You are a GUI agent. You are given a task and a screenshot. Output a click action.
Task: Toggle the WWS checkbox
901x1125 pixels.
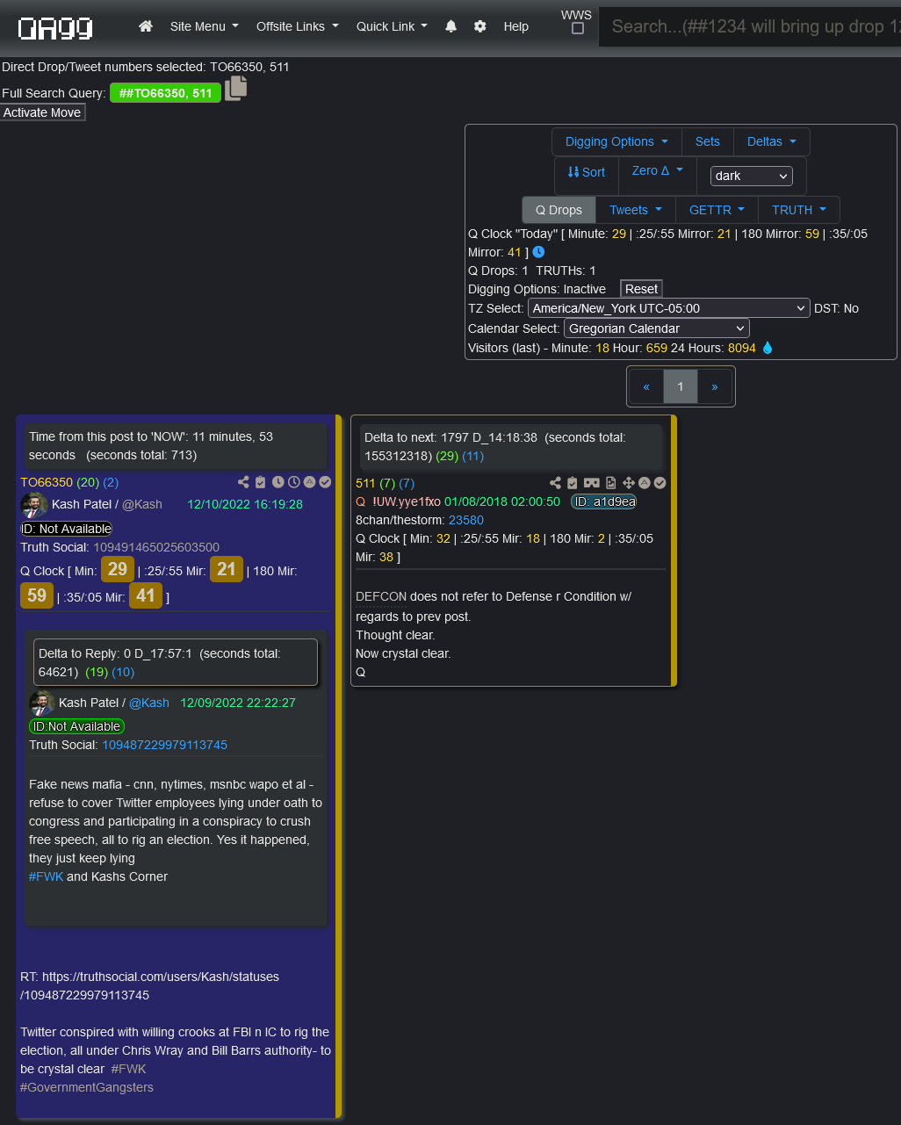pyautogui.click(x=577, y=28)
